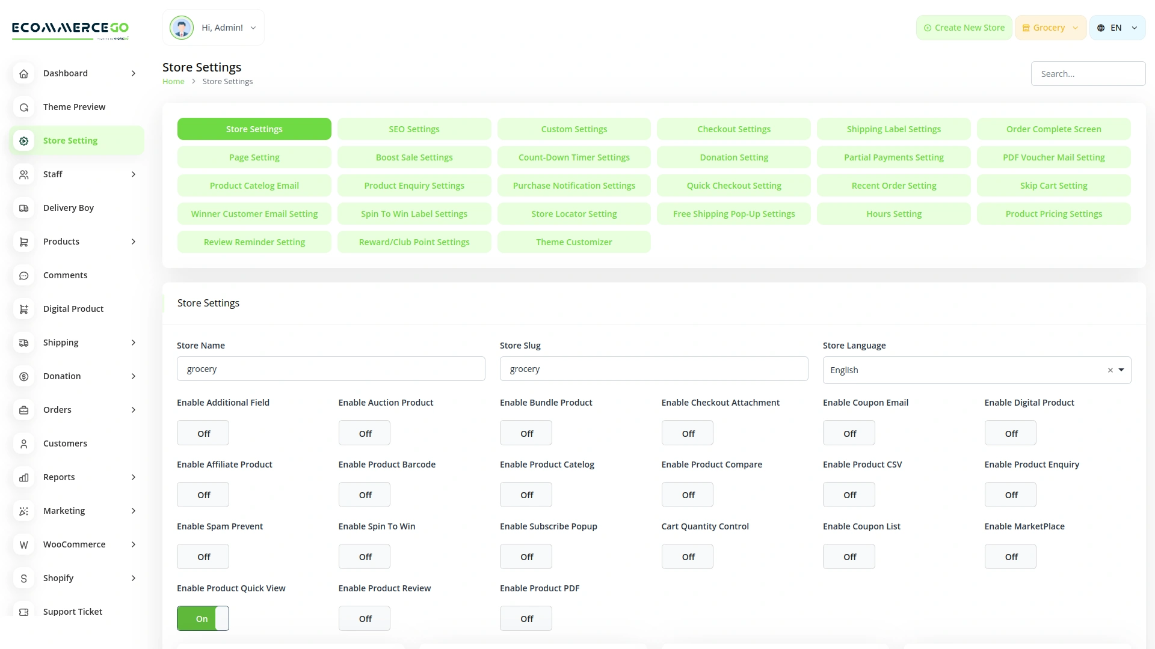
Task: Select the Theme Preview sidebar icon
Action: coord(23,107)
